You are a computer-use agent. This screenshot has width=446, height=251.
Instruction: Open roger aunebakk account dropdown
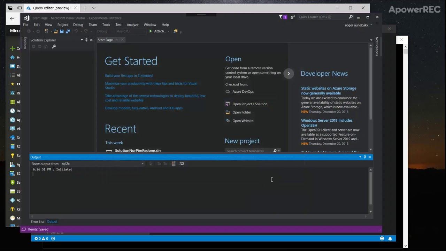click(358, 25)
